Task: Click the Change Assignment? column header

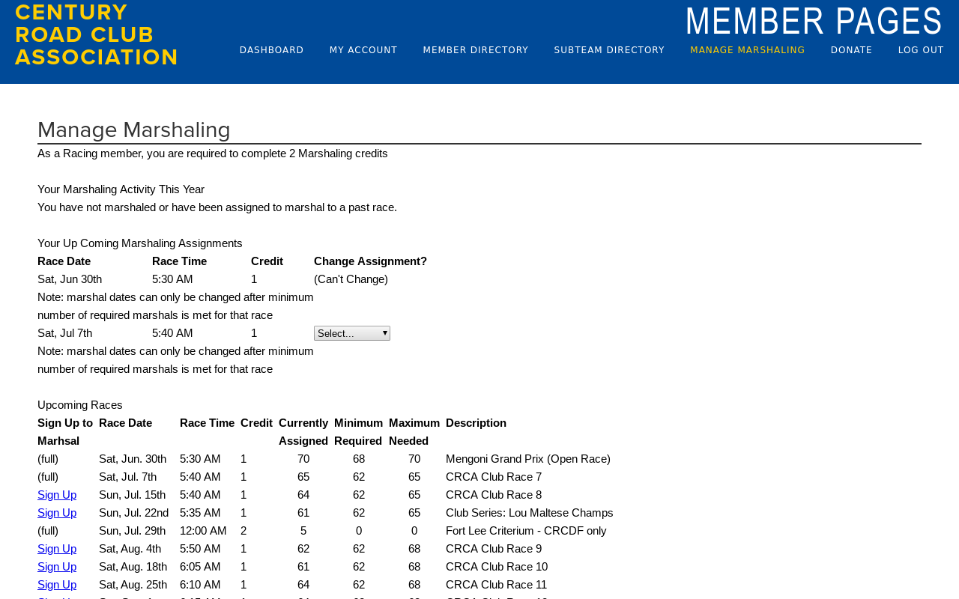Action: (x=370, y=261)
